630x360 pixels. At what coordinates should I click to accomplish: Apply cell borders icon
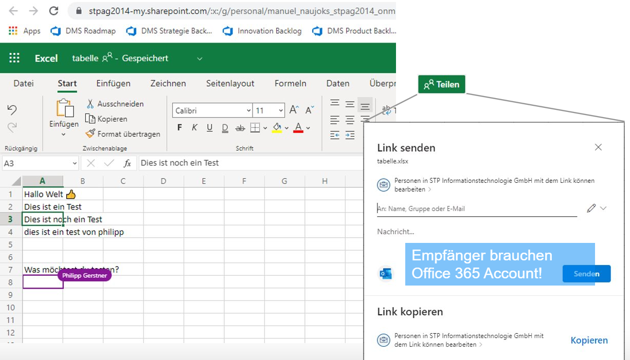tap(255, 127)
